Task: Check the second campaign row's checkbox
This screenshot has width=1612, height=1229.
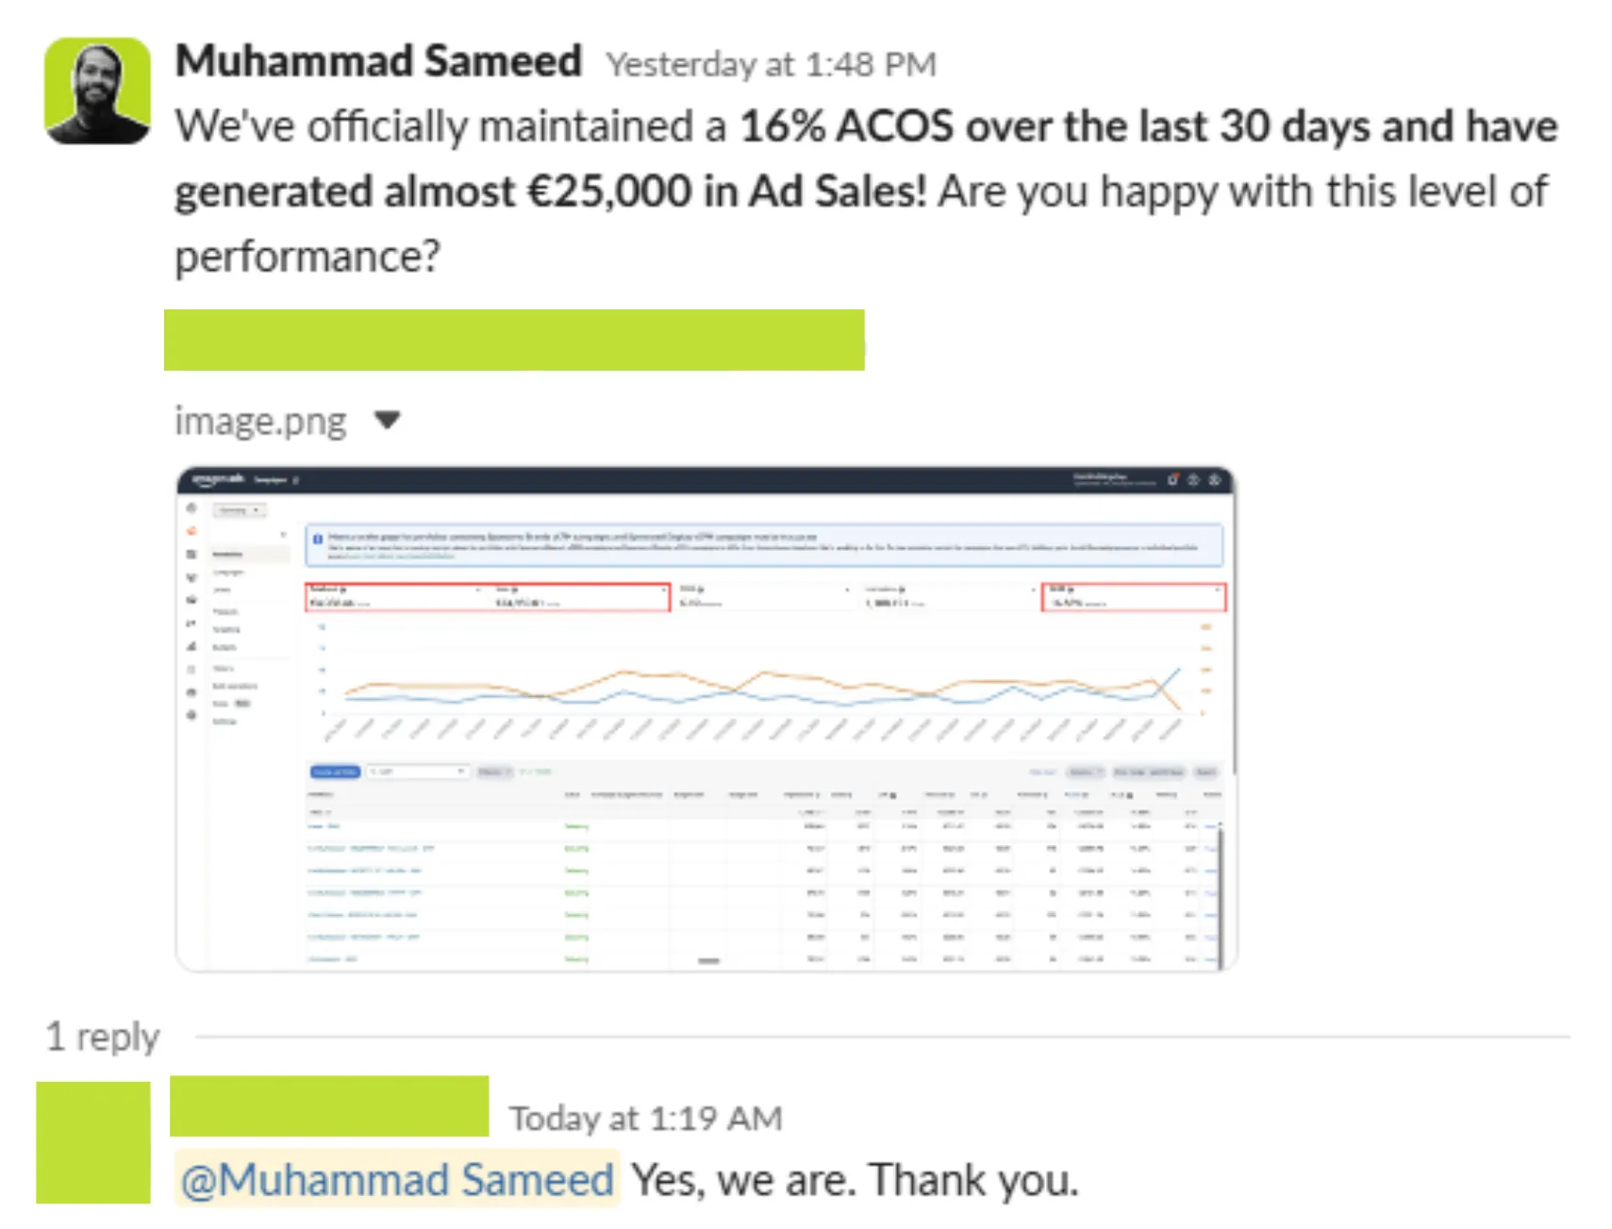Action: coord(312,847)
